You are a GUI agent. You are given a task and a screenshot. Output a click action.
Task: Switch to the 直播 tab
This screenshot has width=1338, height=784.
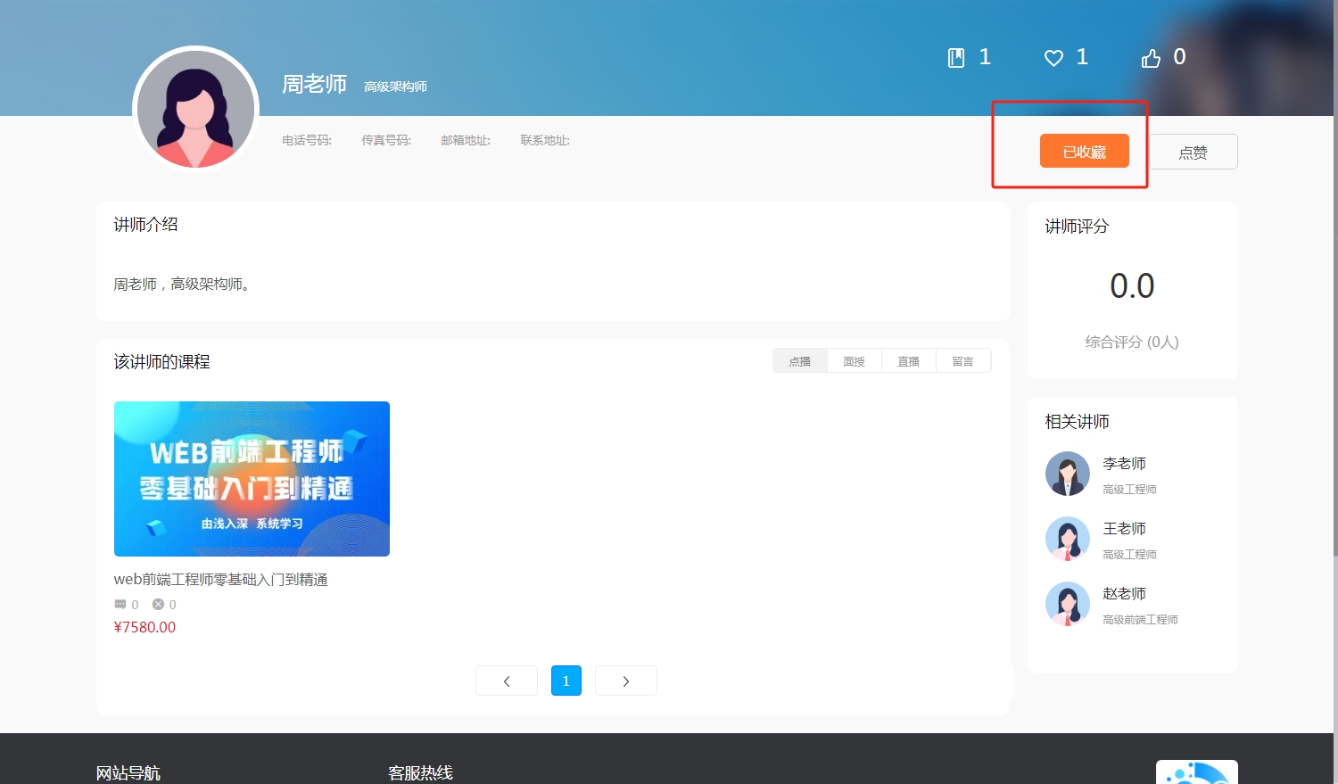(x=909, y=361)
